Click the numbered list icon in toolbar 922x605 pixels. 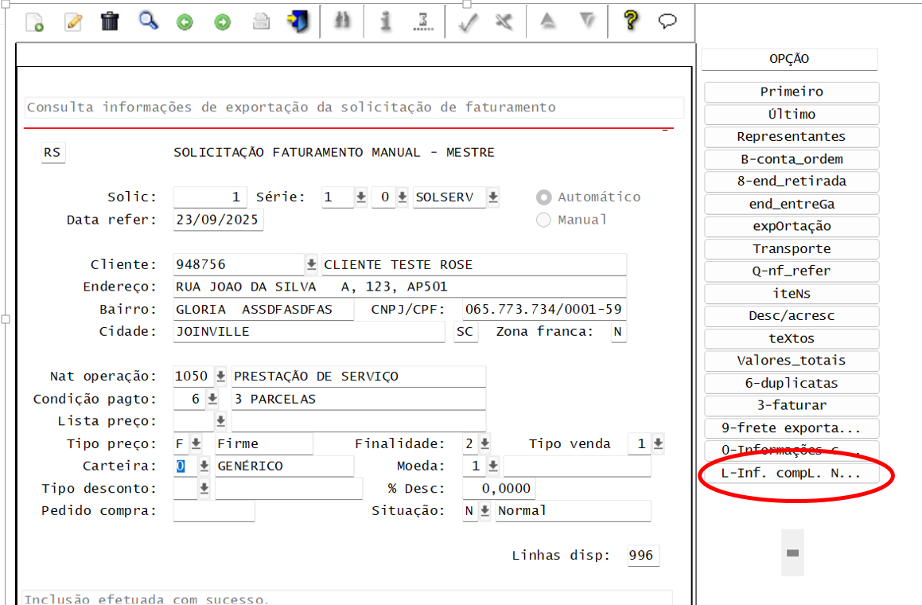[423, 21]
